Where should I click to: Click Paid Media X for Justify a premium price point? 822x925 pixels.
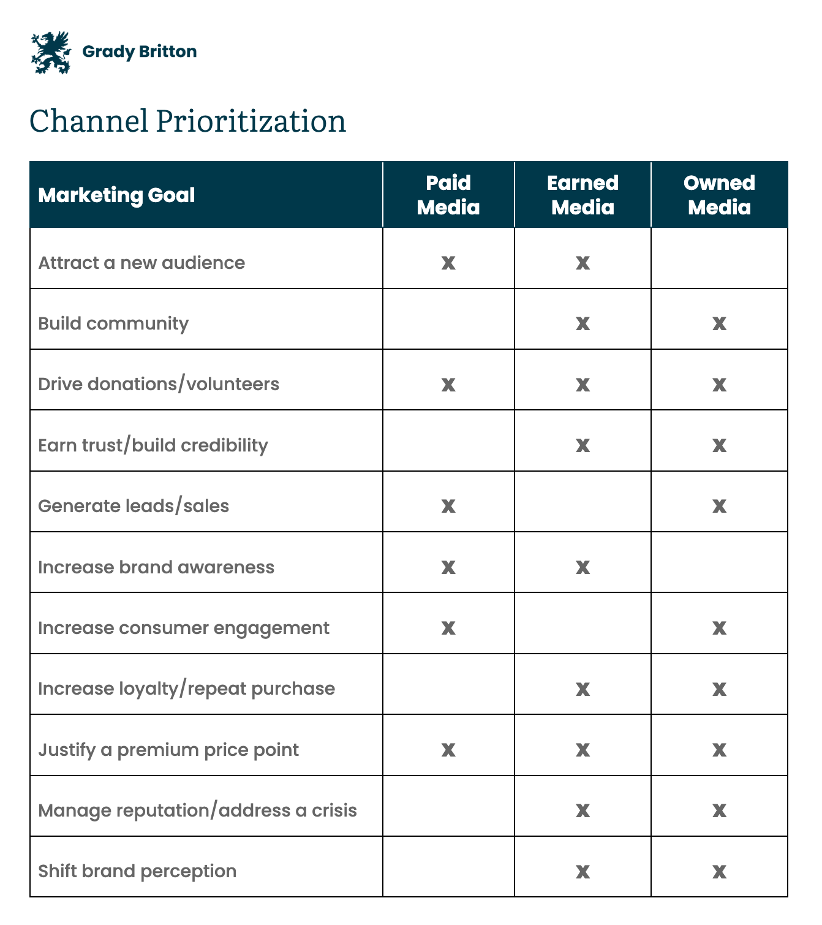click(x=448, y=750)
